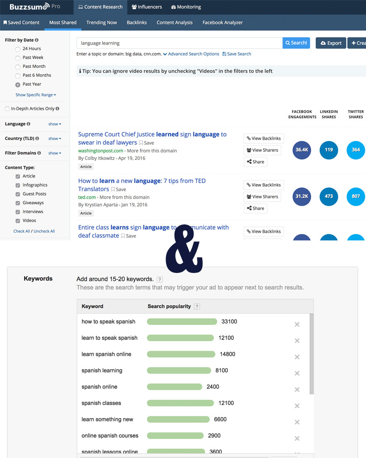Screen dimensions: 366x458
Task: View Sharers for the ted.com article
Action: (262, 196)
